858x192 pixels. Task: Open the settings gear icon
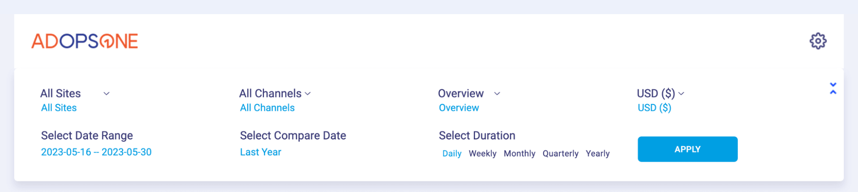pos(818,41)
